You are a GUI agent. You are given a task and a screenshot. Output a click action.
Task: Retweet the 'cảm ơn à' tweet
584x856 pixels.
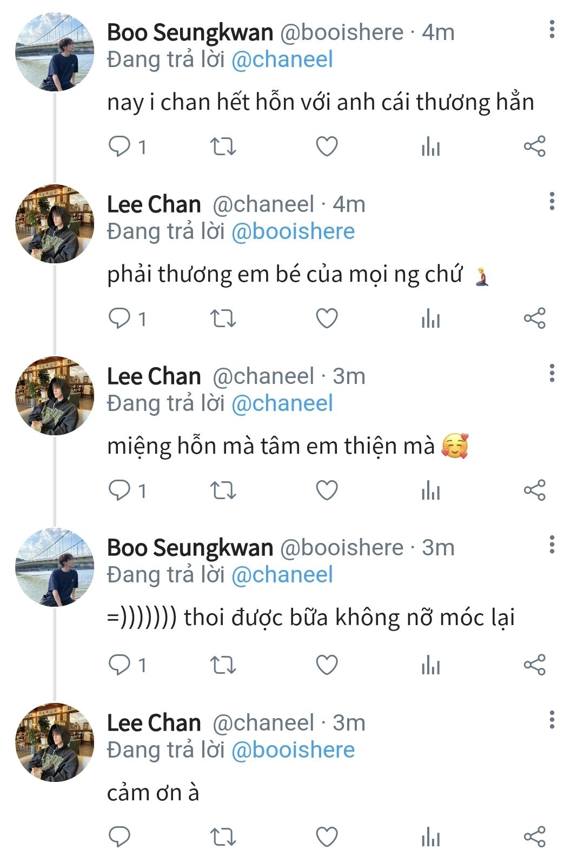[223, 837]
